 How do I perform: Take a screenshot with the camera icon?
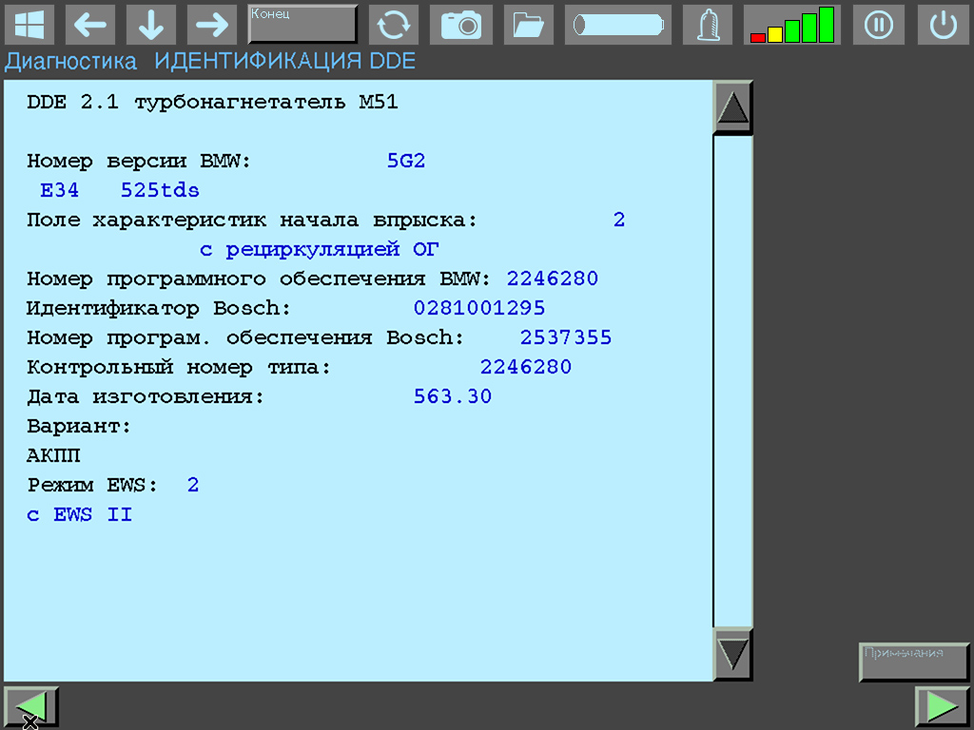click(x=461, y=25)
